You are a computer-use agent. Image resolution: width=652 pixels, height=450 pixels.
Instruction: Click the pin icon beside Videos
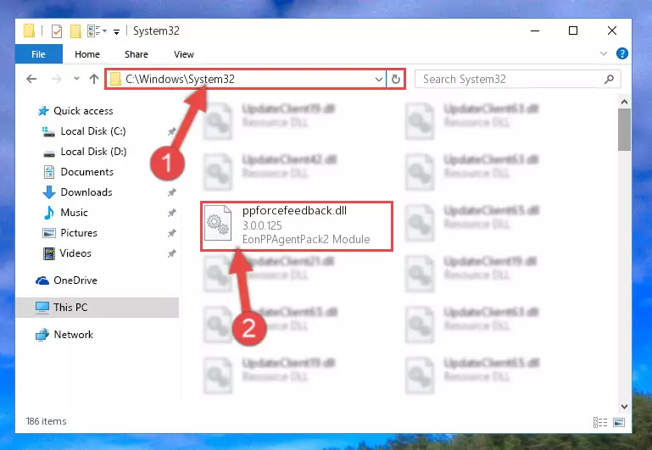coord(172,253)
